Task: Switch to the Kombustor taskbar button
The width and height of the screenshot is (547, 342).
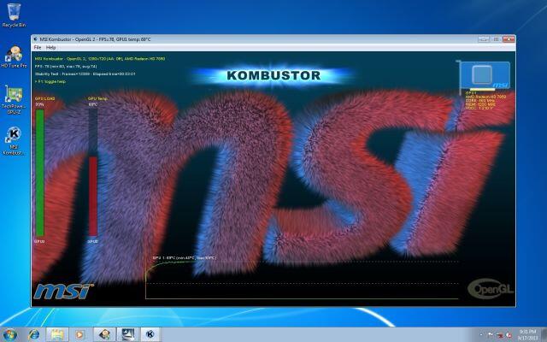Action: pos(150,334)
